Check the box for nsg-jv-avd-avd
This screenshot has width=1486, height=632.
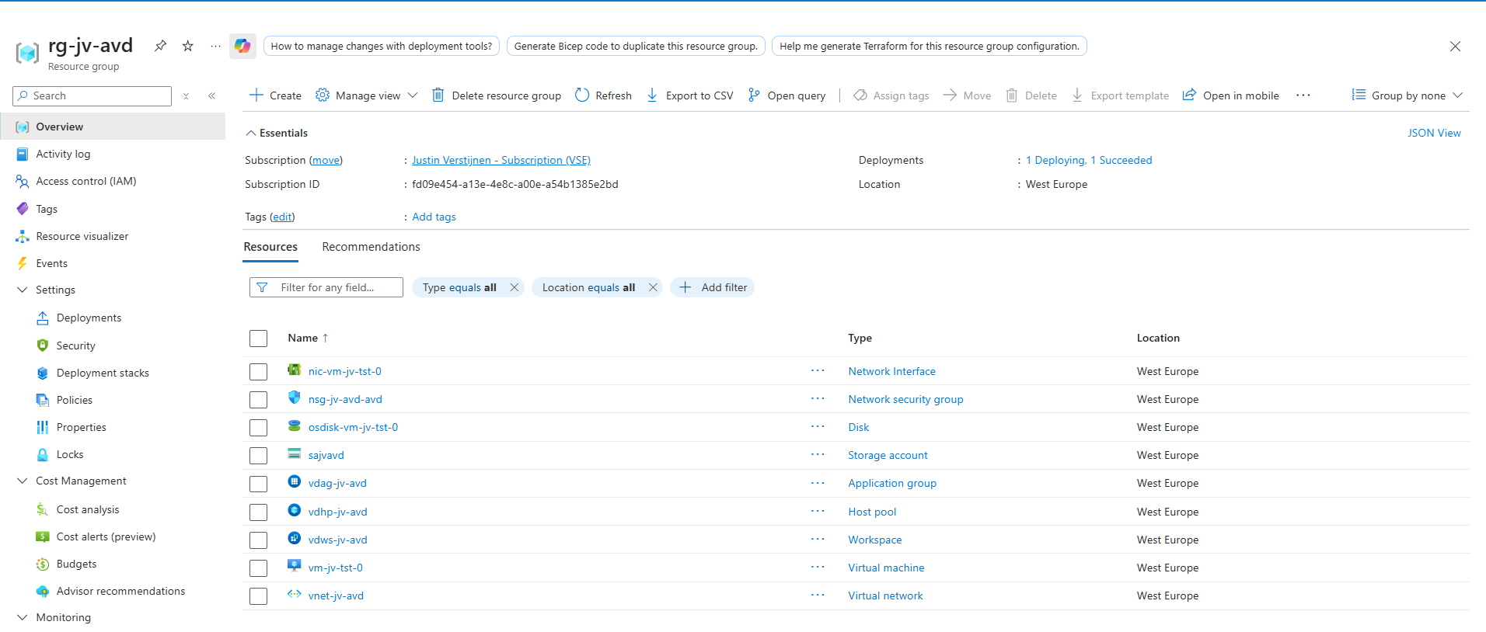[x=259, y=400]
